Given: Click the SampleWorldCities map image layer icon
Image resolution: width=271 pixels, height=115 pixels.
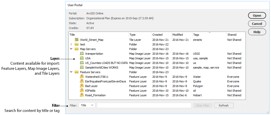Looking at the screenshot, I should click(82, 68).
